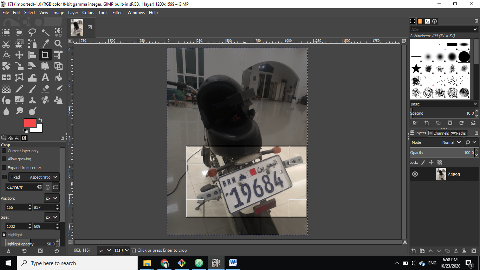Activate the Zoom magnifier tool

click(x=58, y=44)
